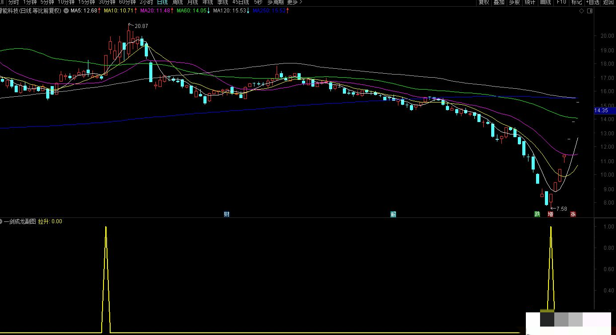This screenshot has width=616, height=335.
Task: Open the 画线 drawing tools
Action: click(545, 2)
